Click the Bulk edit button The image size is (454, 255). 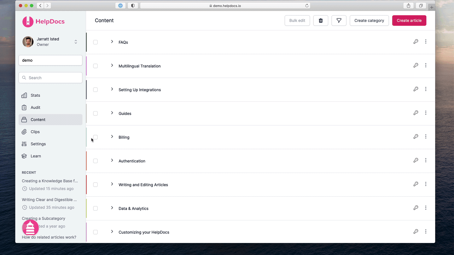[x=297, y=20]
